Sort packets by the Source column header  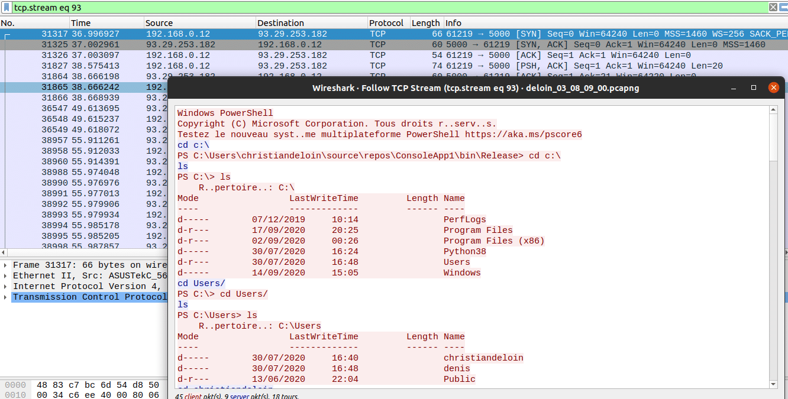coord(199,23)
